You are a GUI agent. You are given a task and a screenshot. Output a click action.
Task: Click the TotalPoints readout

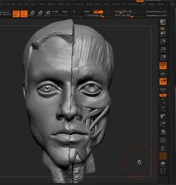(156, 16)
